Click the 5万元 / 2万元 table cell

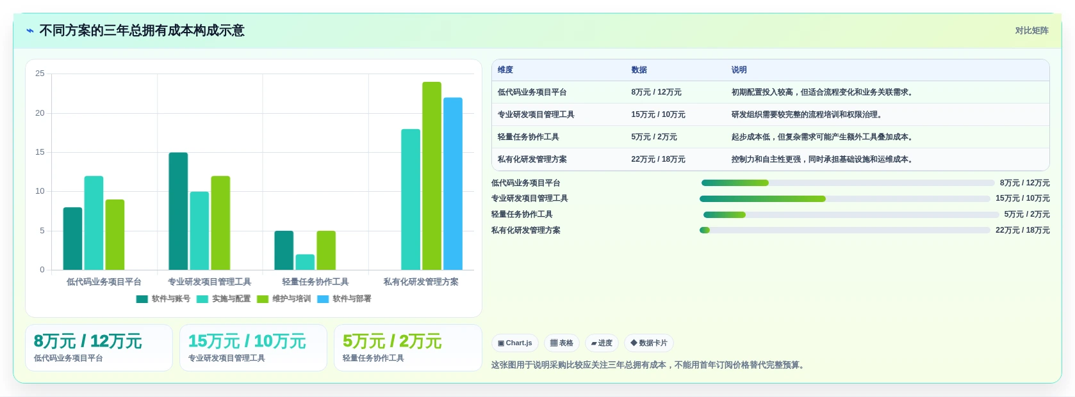[653, 137]
